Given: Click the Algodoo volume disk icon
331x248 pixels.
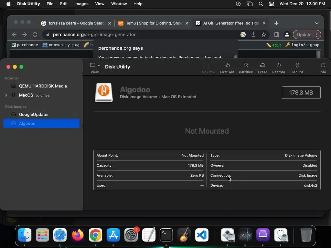Looking at the screenshot, I should 104,93.
